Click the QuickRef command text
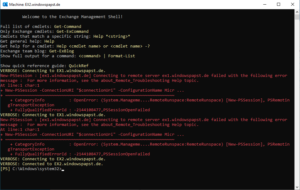The image size is (300, 190). click(x=79, y=66)
